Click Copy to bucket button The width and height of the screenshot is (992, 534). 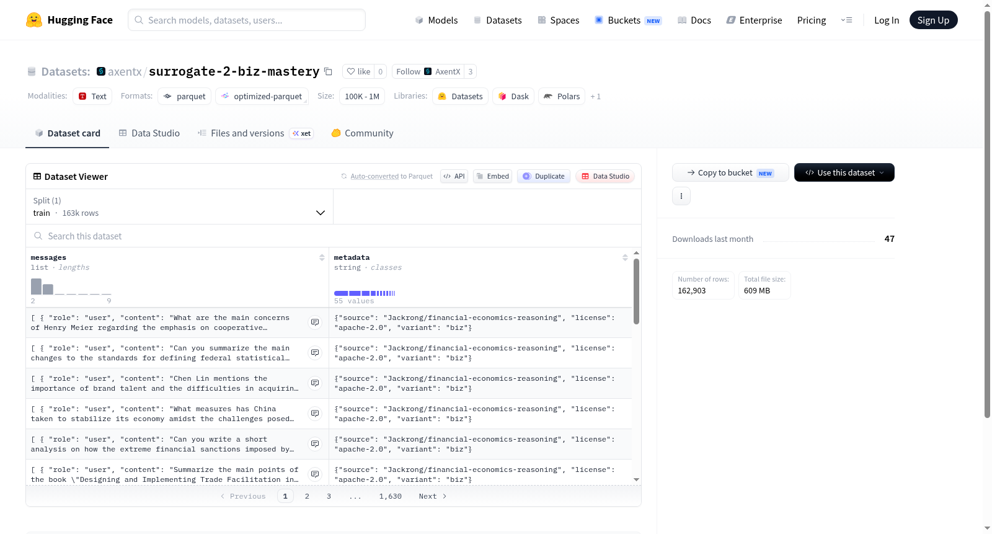[x=730, y=172]
